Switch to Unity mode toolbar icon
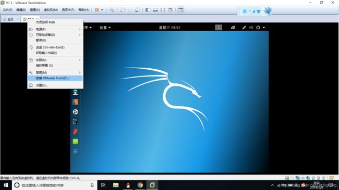This screenshot has height=190, width=339. coord(171,10)
